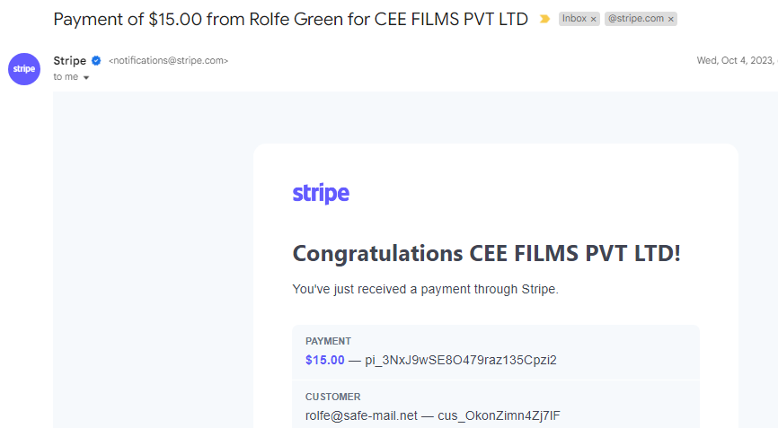Open the $15.00 payment amount link
This screenshot has width=778, height=428.
(325, 360)
